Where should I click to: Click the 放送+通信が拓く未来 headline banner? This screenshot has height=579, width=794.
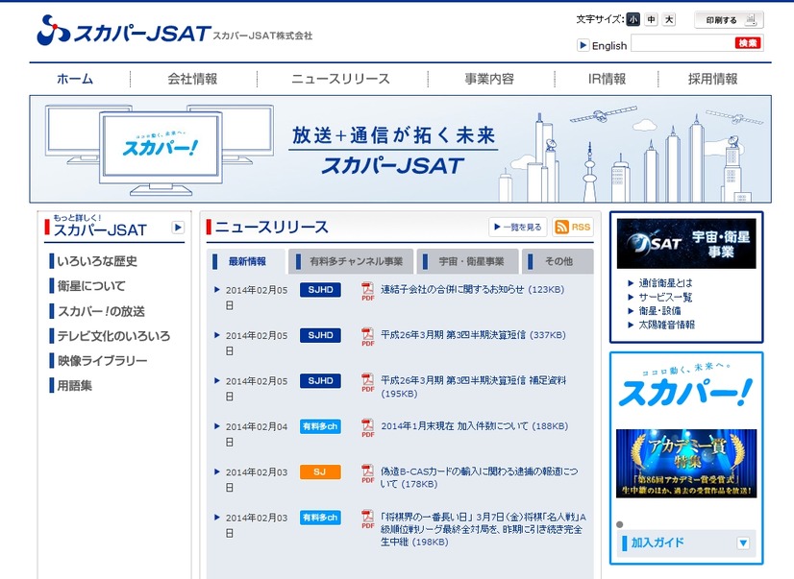[x=393, y=135]
